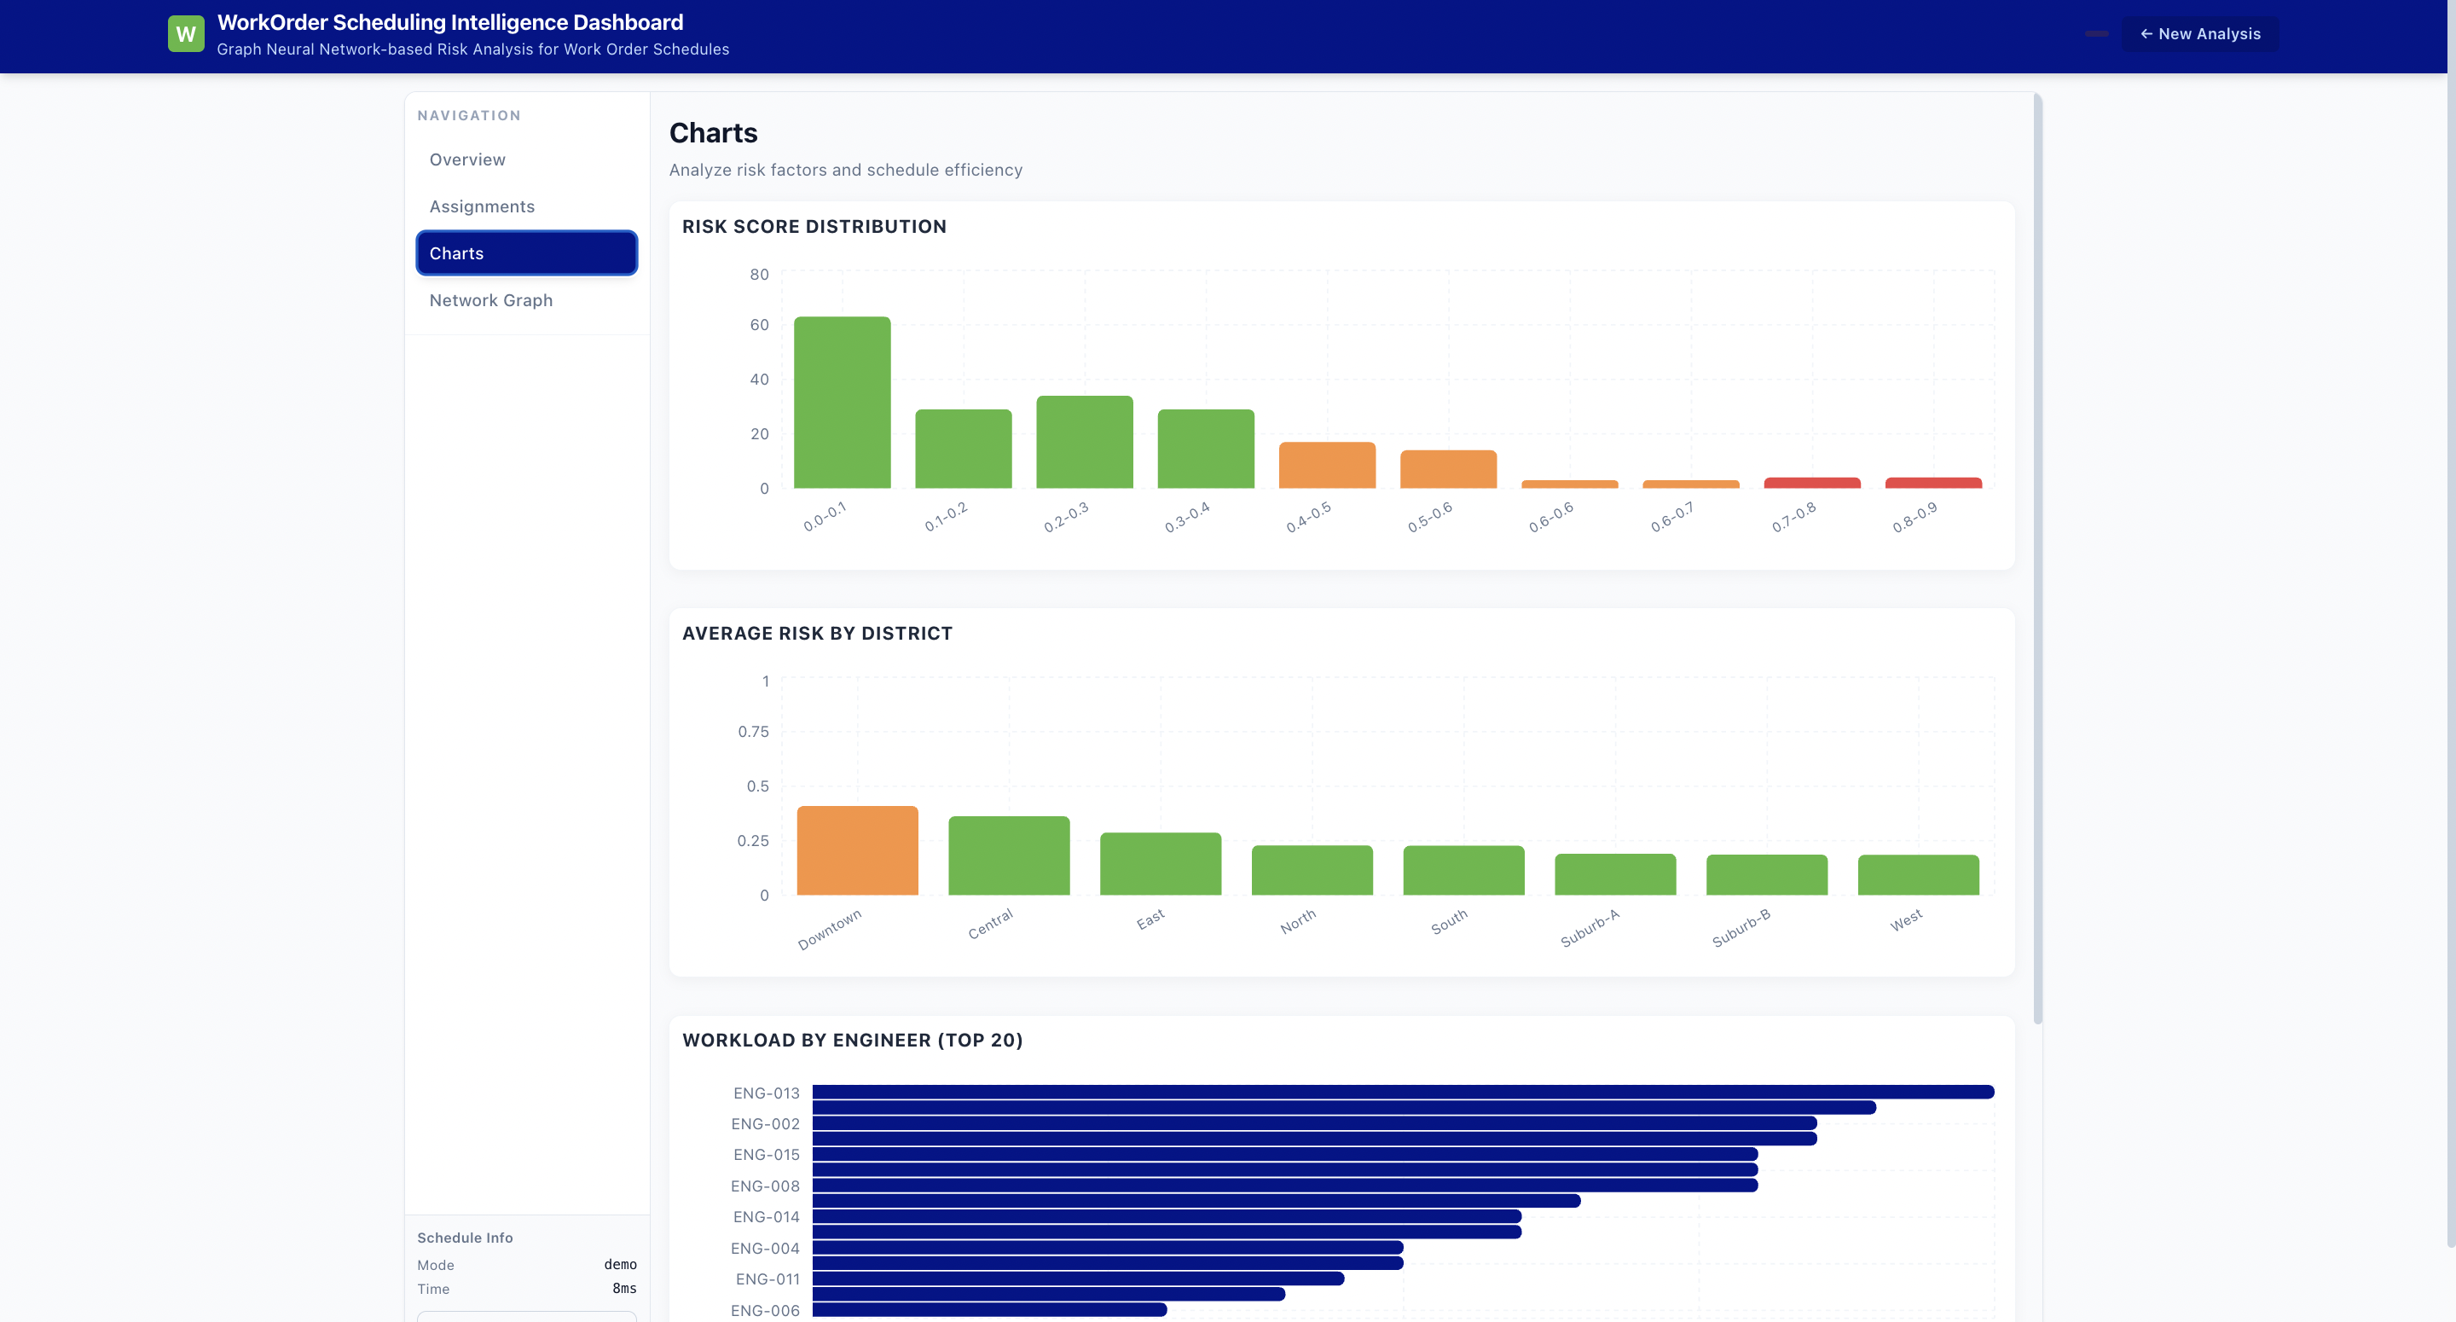Click the Suburb-A district bar
Image resolution: width=2456 pixels, height=1322 pixels.
tap(1615, 875)
